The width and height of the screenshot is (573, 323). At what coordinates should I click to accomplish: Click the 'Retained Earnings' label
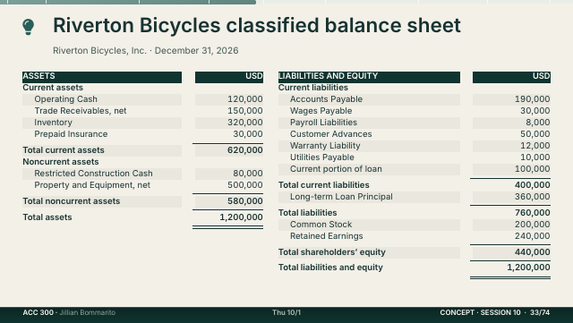326,237
